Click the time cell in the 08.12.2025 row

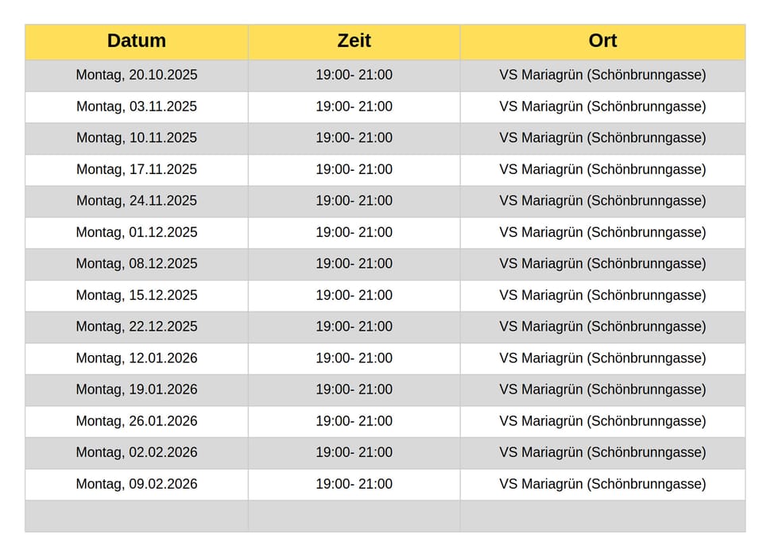(354, 264)
